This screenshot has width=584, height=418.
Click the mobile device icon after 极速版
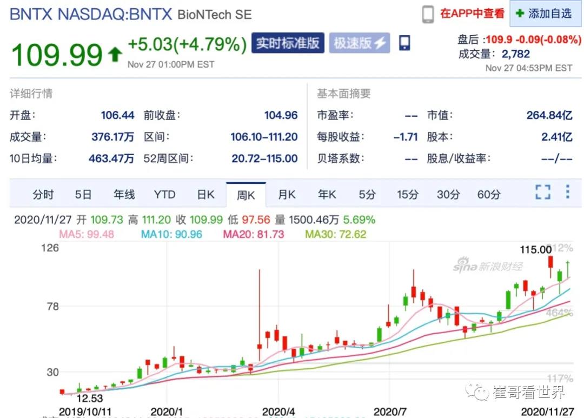[404, 43]
